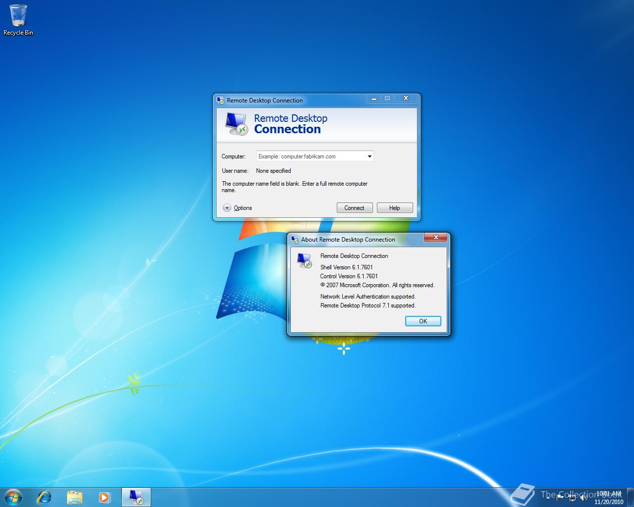Viewport: 634px width, 507px height.
Task: Click the Remote Desktop title bar system icon
Action: [x=220, y=101]
